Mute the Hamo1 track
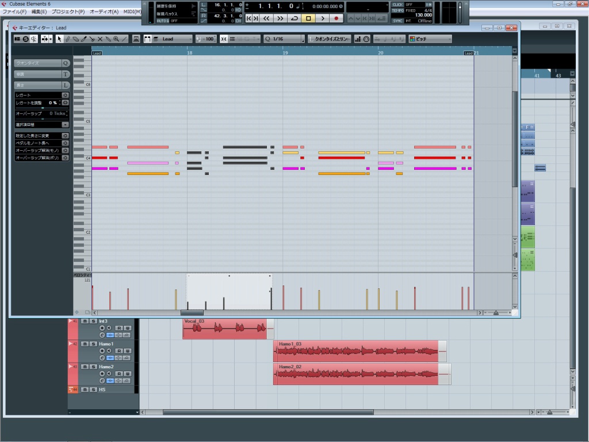Image resolution: width=589 pixels, height=442 pixels. 85,344
